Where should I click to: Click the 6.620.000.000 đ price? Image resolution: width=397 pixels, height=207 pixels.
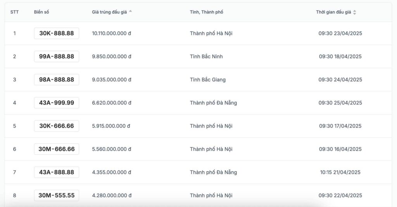[111, 103]
